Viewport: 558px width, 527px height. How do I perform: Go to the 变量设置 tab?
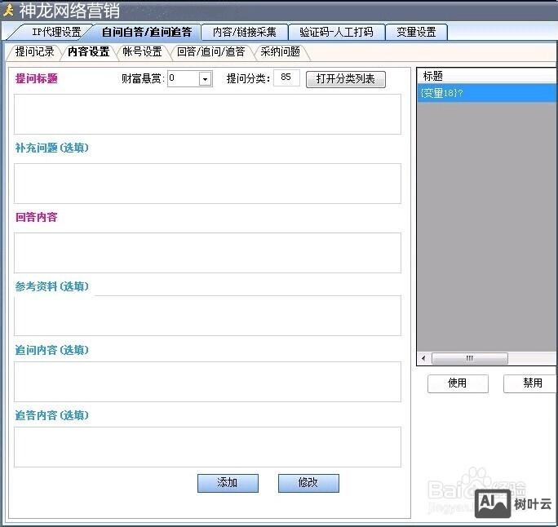[x=416, y=32]
